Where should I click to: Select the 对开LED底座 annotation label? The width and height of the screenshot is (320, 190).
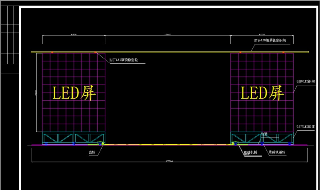[306, 127]
